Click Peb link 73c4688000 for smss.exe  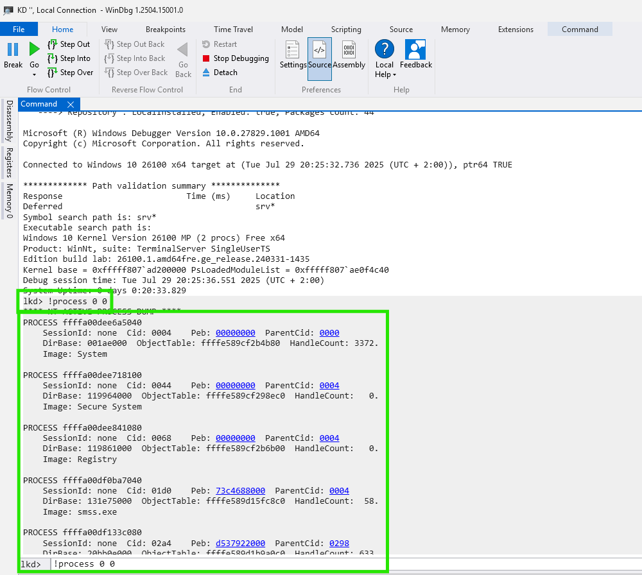pyautogui.click(x=240, y=491)
